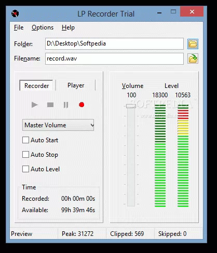Click the browse folder icon
Screen dimensions: 217x253
click(193, 44)
